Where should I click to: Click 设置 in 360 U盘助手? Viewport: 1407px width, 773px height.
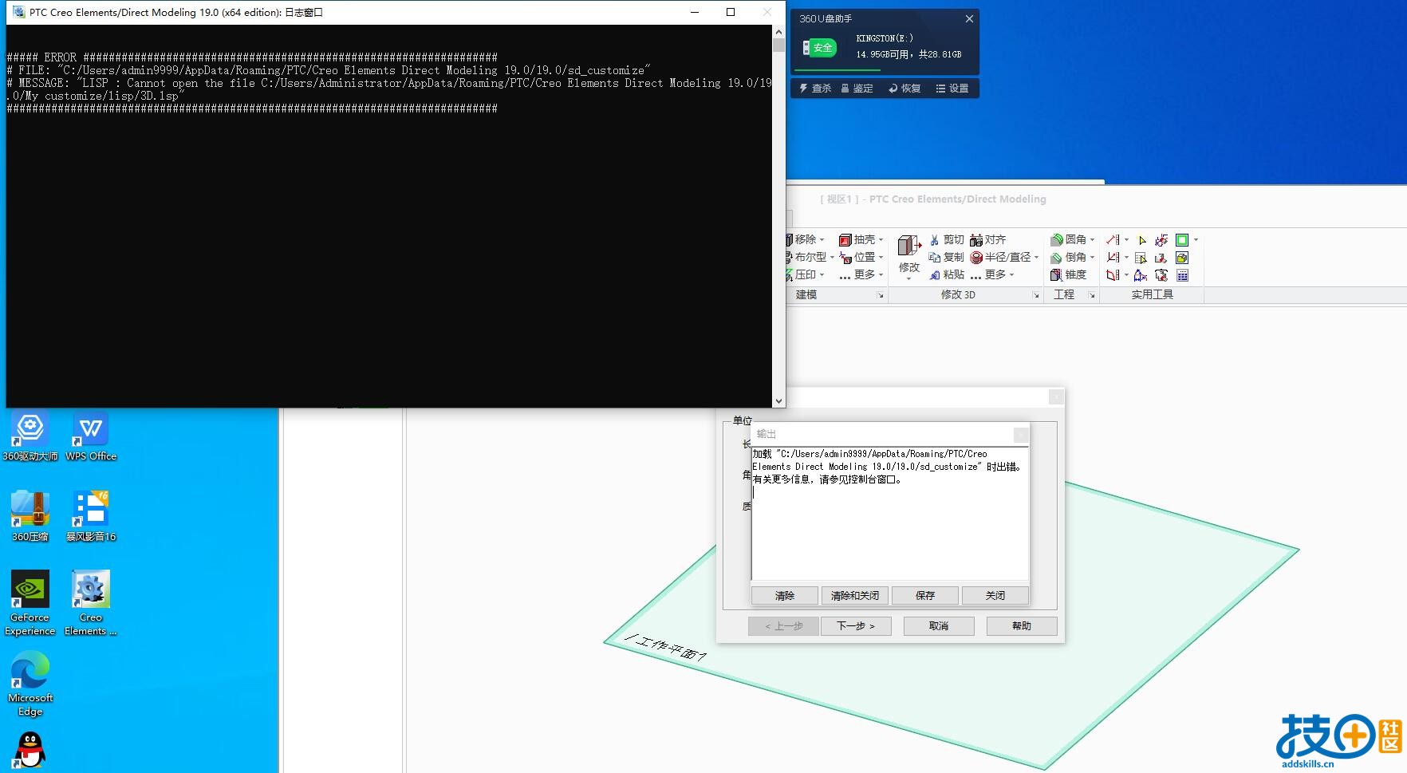point(952,89)
